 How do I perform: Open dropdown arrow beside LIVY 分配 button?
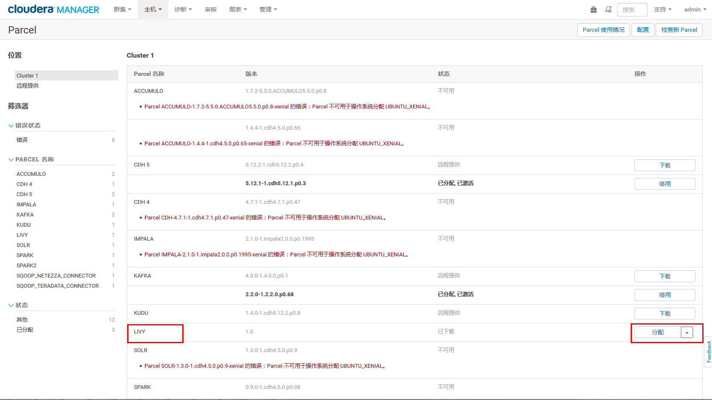click(x=687, y=333)
